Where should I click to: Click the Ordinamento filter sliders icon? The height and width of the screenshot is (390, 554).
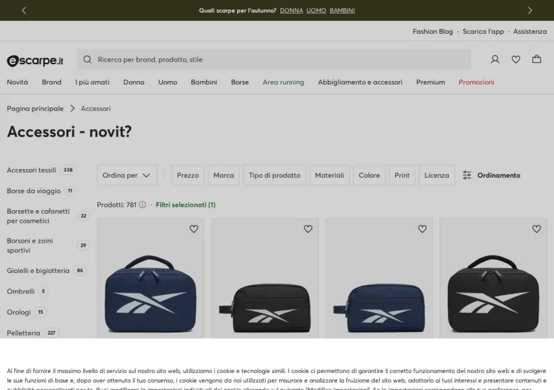tap(467, 175)
